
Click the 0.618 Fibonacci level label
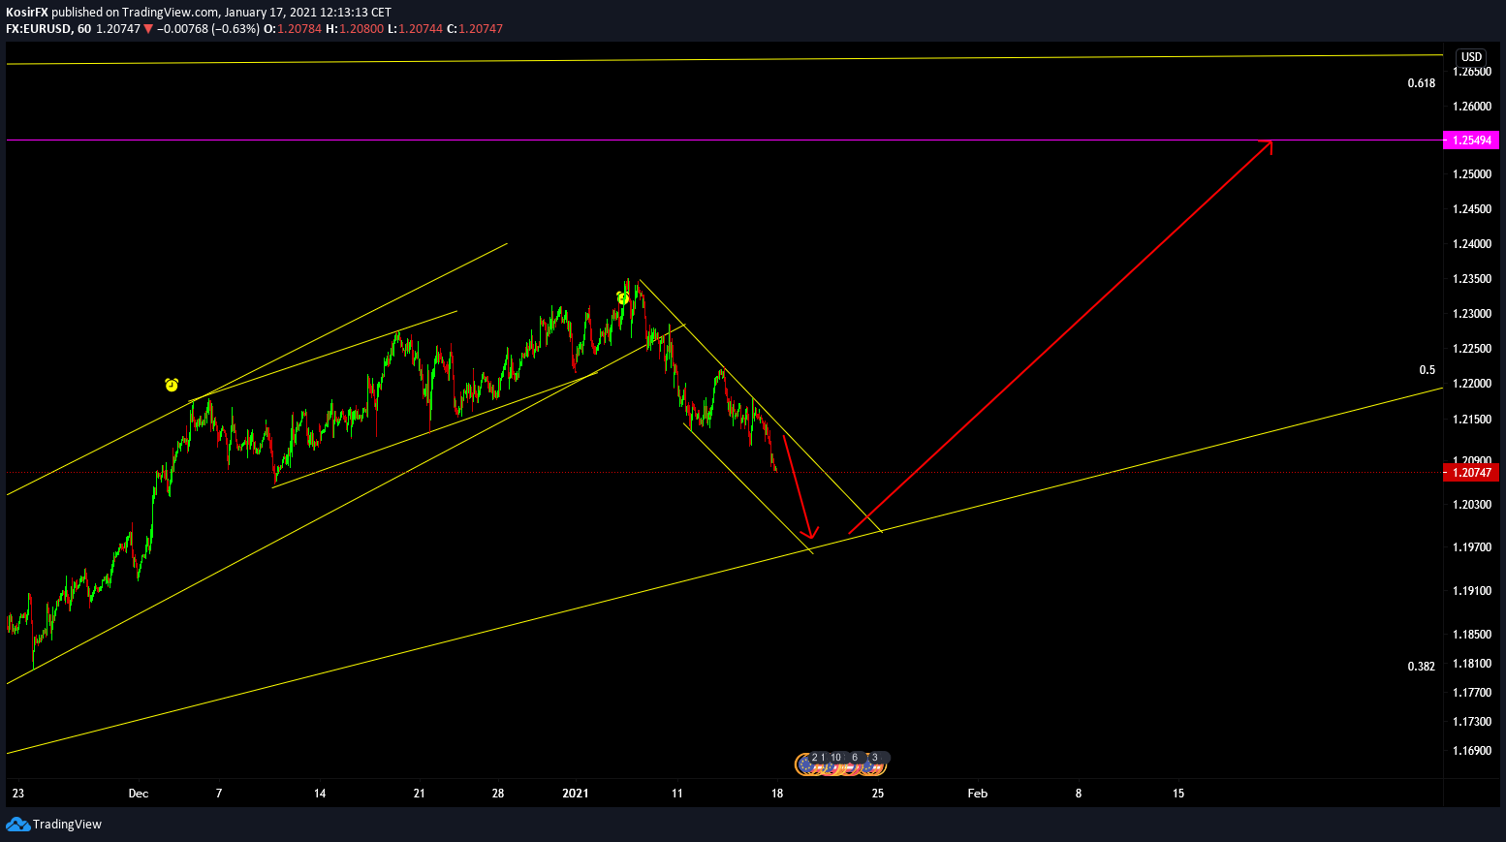(x=1422, y=83)
